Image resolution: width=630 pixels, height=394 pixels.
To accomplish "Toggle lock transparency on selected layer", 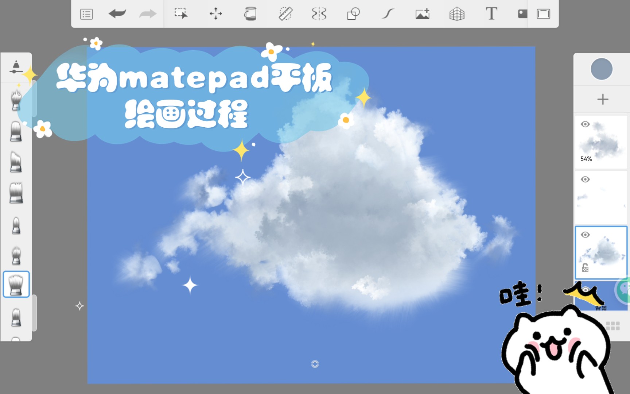I will [x=585, y=268].
